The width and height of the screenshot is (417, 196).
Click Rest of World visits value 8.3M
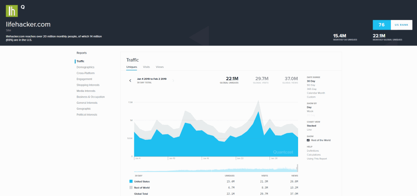pos(264,188)
